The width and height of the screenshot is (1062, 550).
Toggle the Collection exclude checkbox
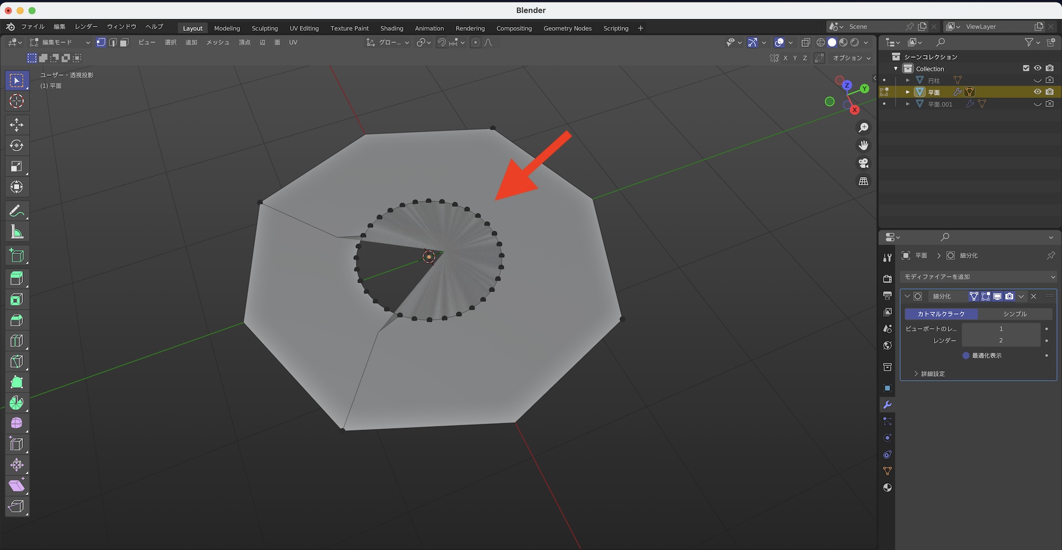[1026, 68]
